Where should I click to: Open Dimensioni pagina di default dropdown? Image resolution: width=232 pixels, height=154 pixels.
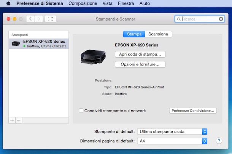click(x=172, y=141)
